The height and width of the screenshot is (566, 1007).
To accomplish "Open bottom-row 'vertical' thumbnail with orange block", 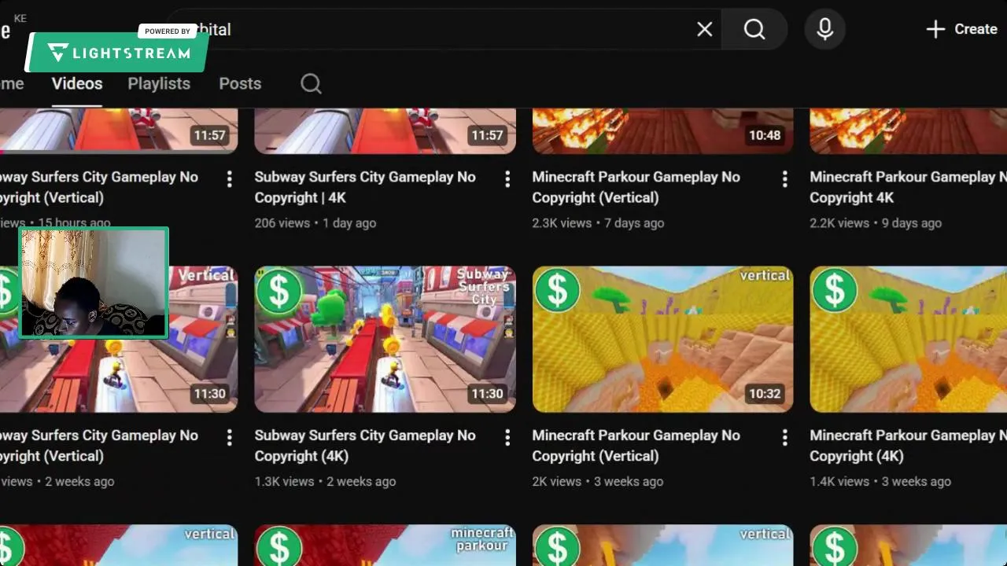I will (x=662, y=546).
